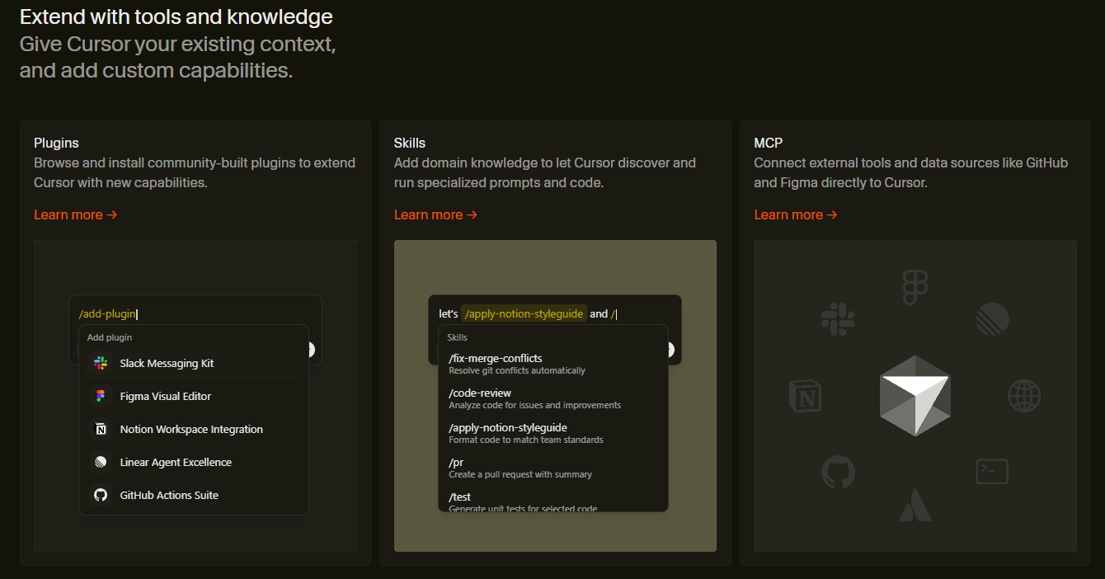Image resolution: width=1105 pixels, height=579 pixels.
Task: Click the Notion Workspace Integration icon
Action: point(100,429)
